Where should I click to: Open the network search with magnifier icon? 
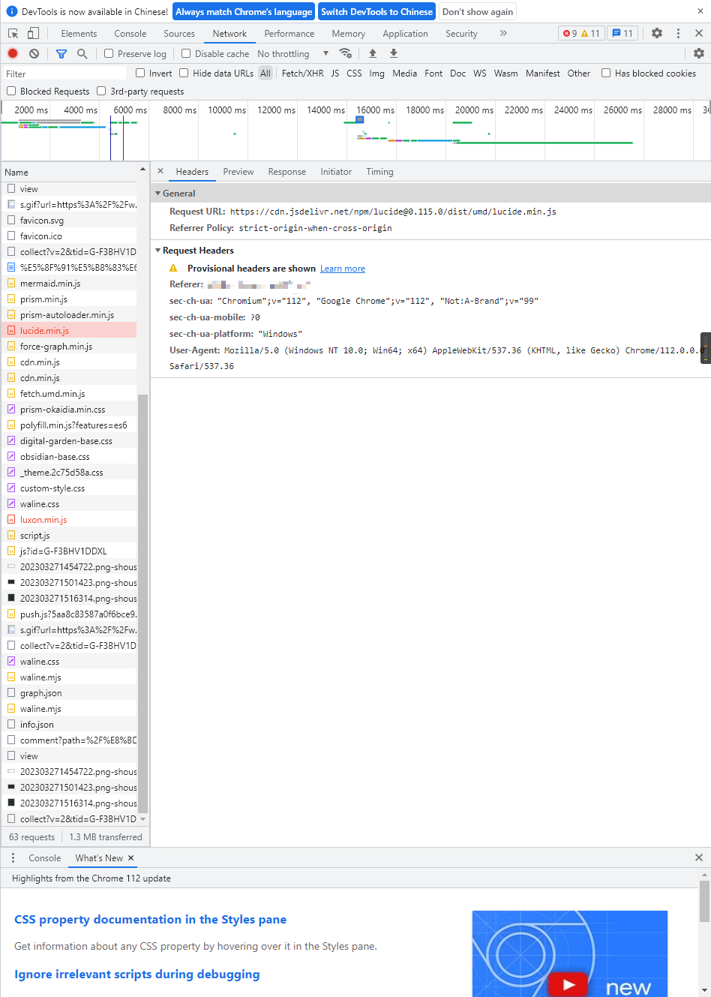point(82,53)
